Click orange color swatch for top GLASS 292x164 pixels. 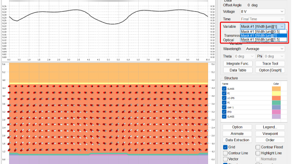[276, 89]
